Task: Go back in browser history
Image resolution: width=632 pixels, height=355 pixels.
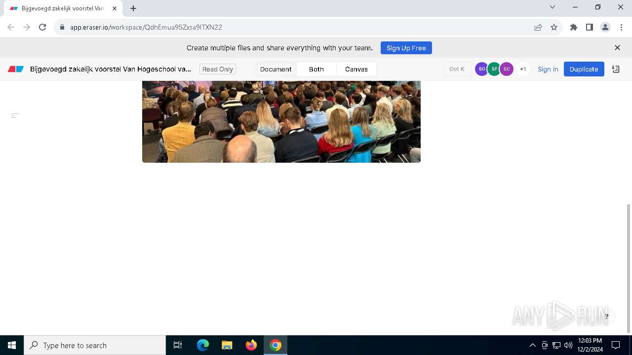Action: (x=11, y=27)
